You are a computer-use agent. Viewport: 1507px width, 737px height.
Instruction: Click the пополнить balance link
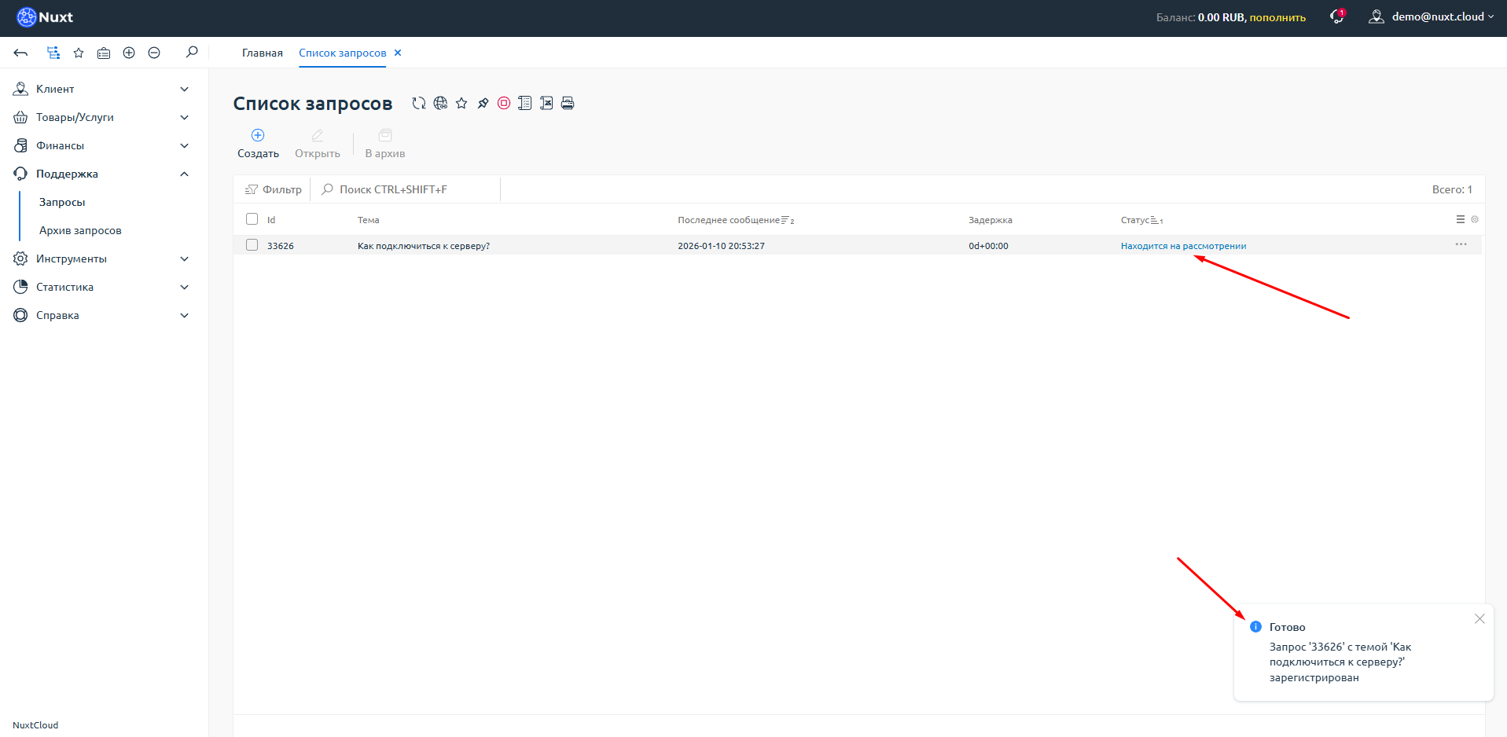(x=1277, y=17)
